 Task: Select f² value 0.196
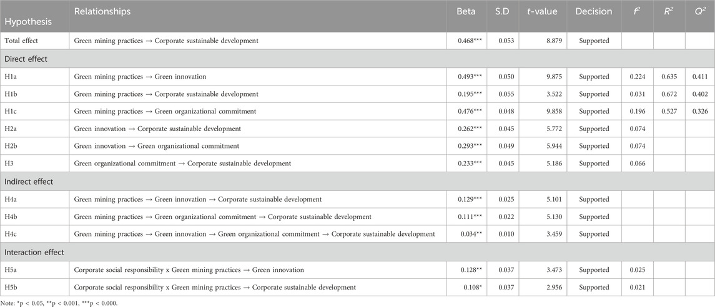coord(638,112)
